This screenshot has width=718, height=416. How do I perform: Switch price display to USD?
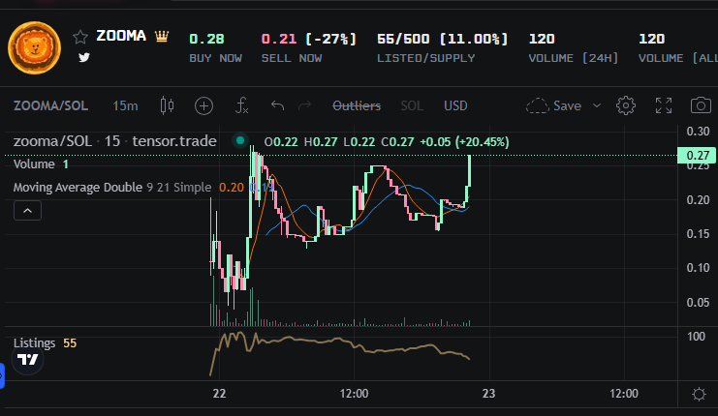pos(455,106)
